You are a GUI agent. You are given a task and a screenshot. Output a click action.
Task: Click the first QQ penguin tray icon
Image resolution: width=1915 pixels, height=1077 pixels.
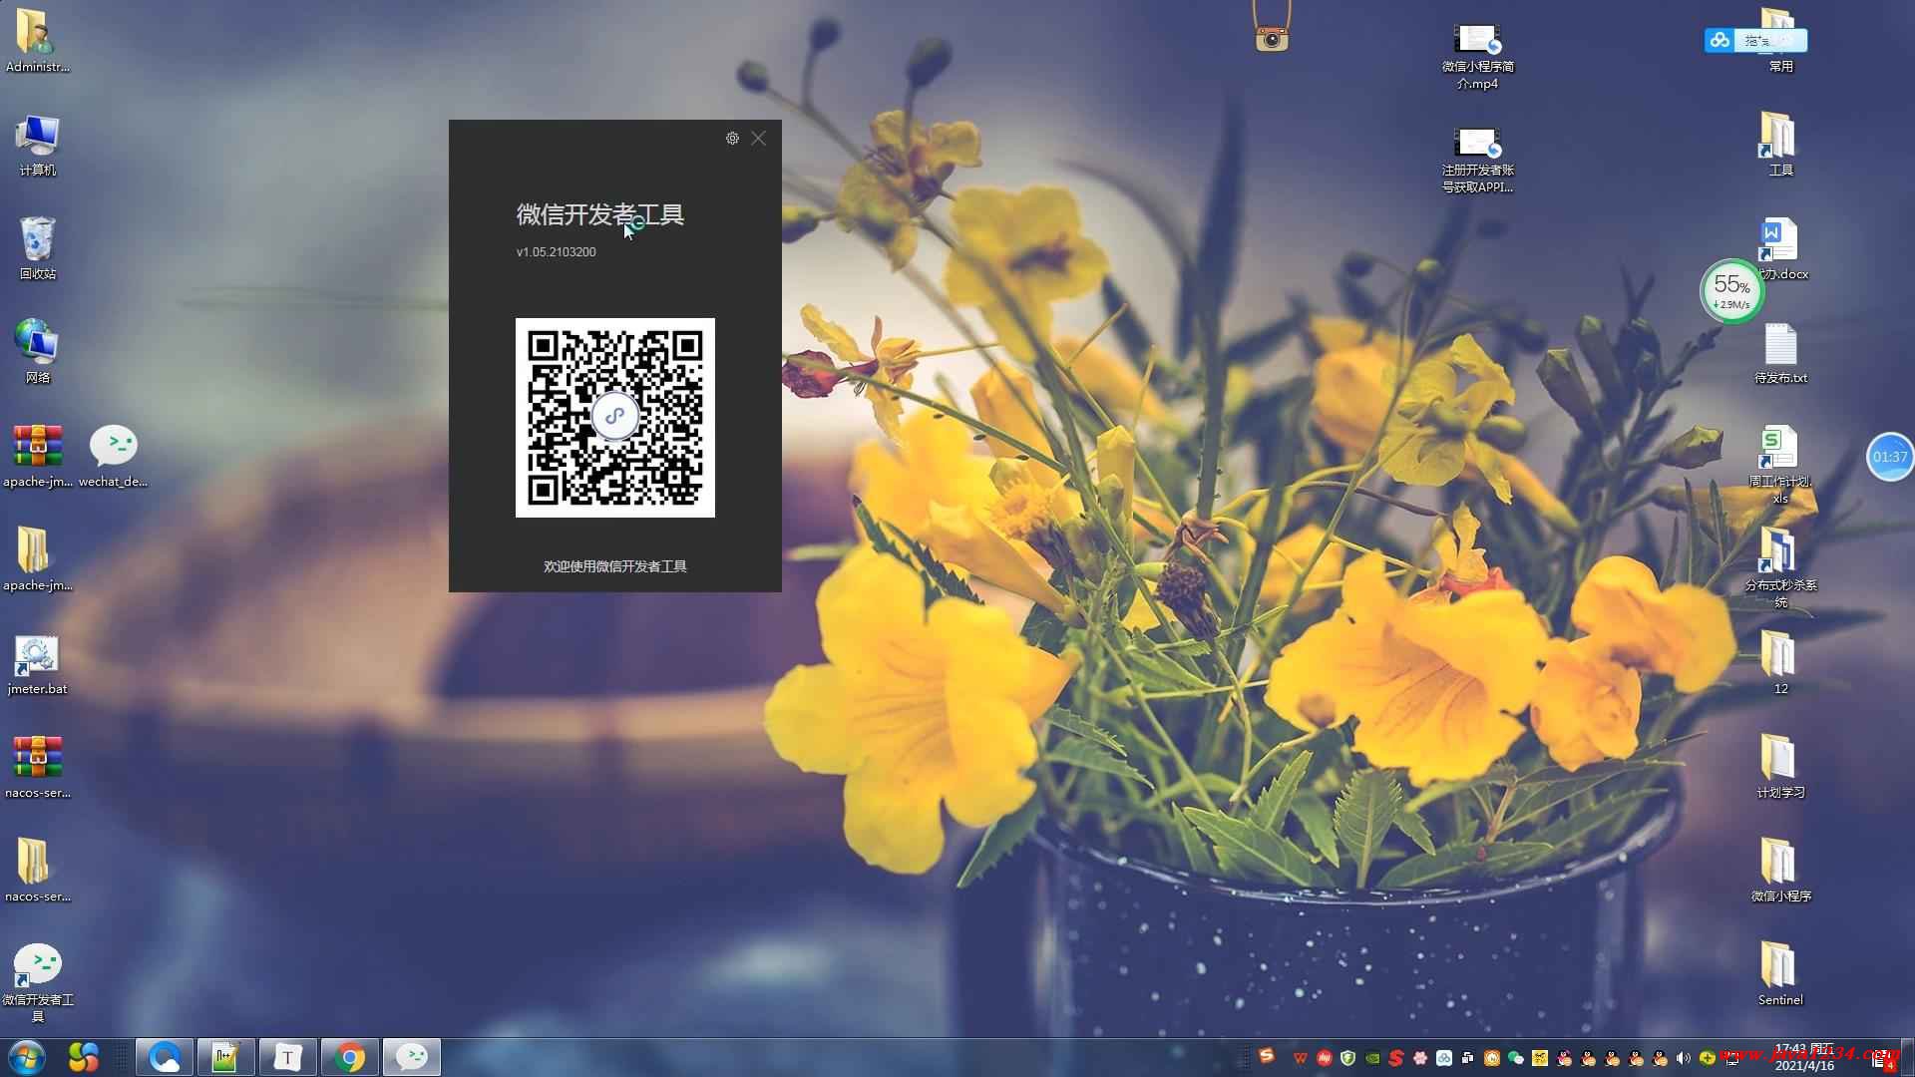pos(1564,1058)
